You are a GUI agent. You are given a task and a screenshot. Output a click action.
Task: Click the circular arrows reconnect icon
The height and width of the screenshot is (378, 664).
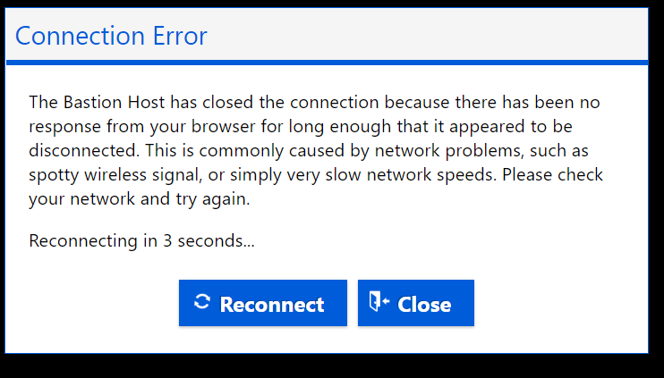[x=202, y=302]
